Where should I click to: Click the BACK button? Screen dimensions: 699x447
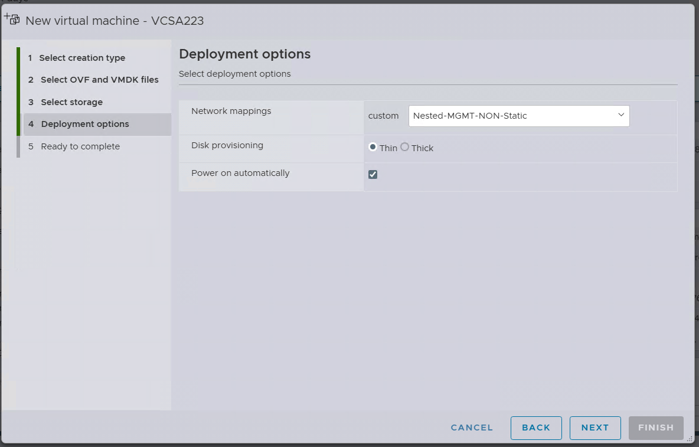tap(536, 428)
